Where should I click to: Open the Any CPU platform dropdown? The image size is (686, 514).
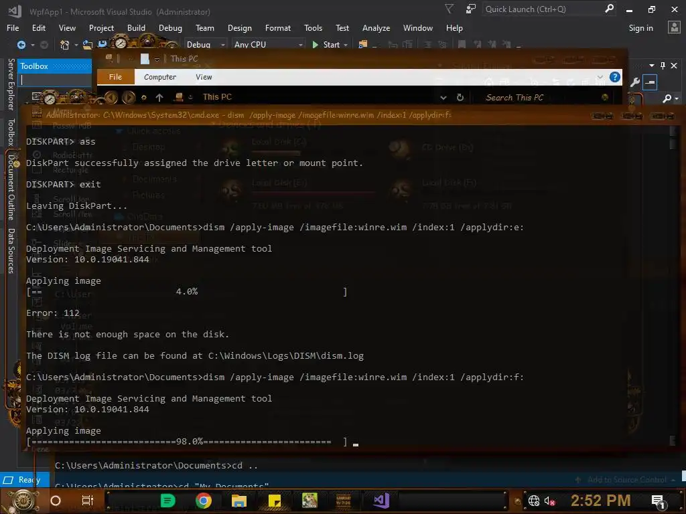[x=268, y=45]
